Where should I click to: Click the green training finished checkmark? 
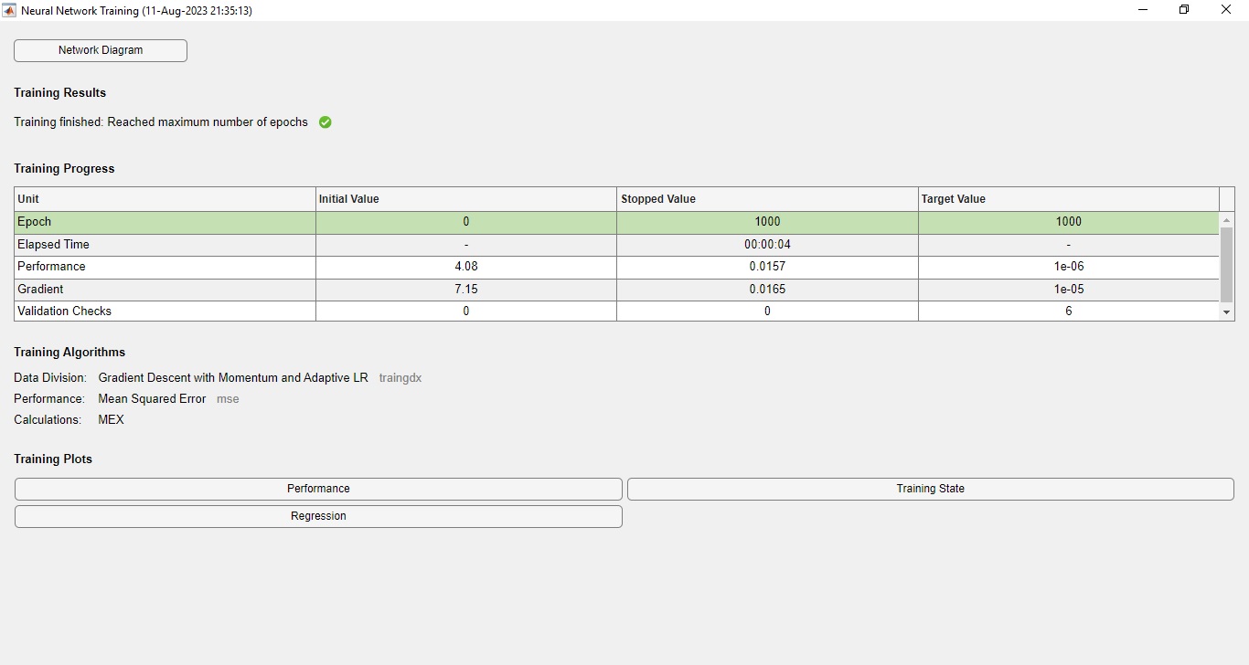coord(326,122)
